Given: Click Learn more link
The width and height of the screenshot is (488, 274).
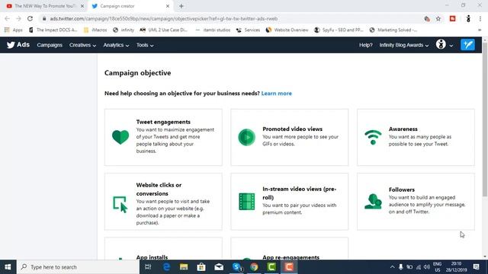Looking at the screenshot, I should click(276, 93).
